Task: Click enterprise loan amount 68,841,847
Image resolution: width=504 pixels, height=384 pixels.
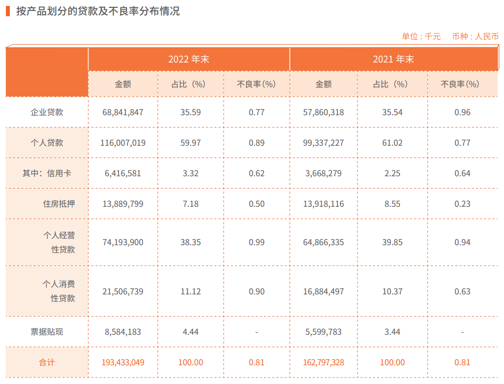Action: (123, 112)
